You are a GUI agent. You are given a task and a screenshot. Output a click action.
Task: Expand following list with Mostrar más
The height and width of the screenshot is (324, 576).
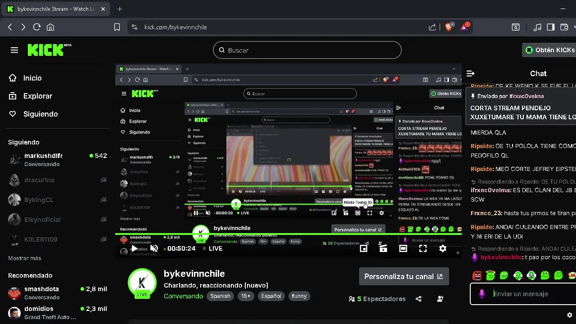pyautogui.click(x=25, y=258)
